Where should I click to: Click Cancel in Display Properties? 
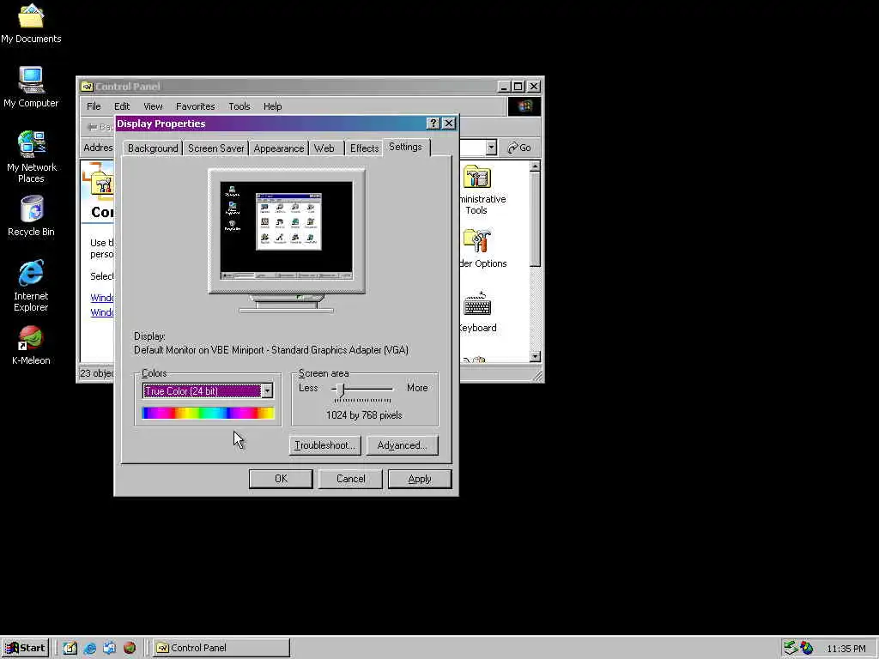click(350, 479)
